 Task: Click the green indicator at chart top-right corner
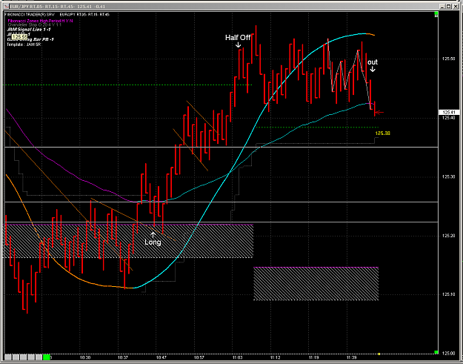click(x=436, y=14)
